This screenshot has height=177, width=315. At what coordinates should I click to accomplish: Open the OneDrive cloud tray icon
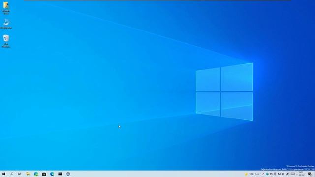point(271,174)
